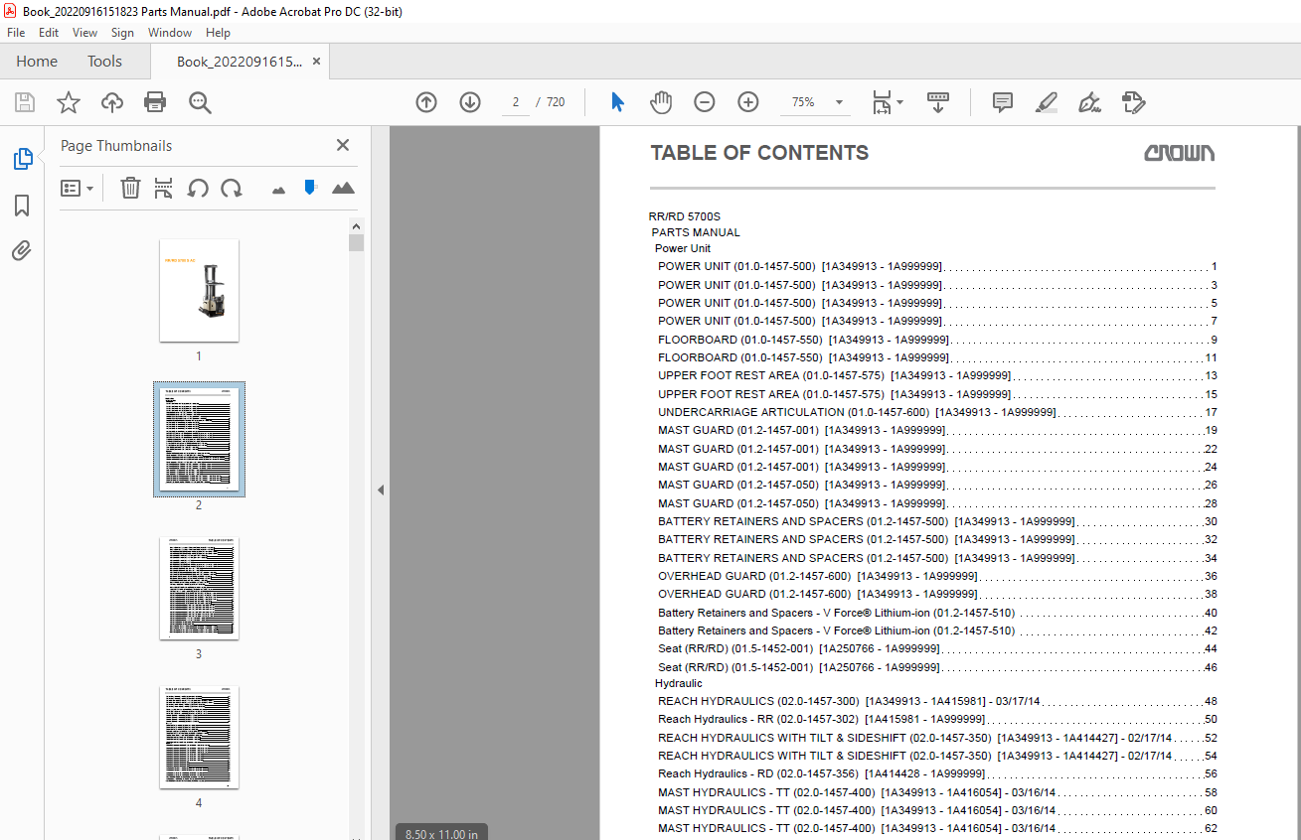
Task: Switch to the Home tab
Action: pos(37,62)
